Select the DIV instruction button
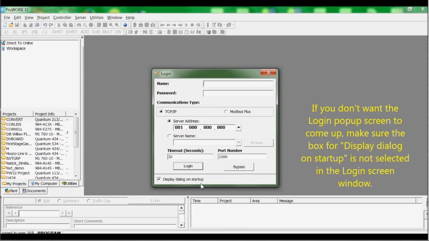 point(118,32)
